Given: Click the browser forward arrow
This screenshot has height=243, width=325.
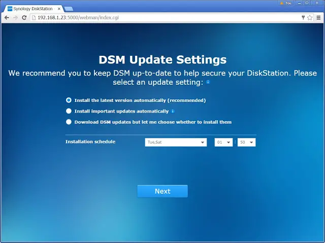Looking at the screenshot, I should pos(15,18).
